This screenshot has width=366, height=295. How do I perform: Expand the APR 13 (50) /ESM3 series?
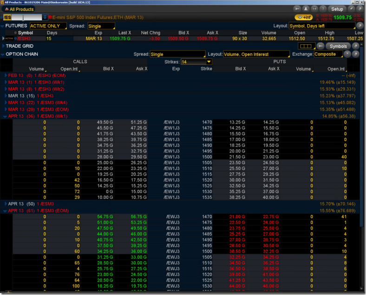coord(6,204)
